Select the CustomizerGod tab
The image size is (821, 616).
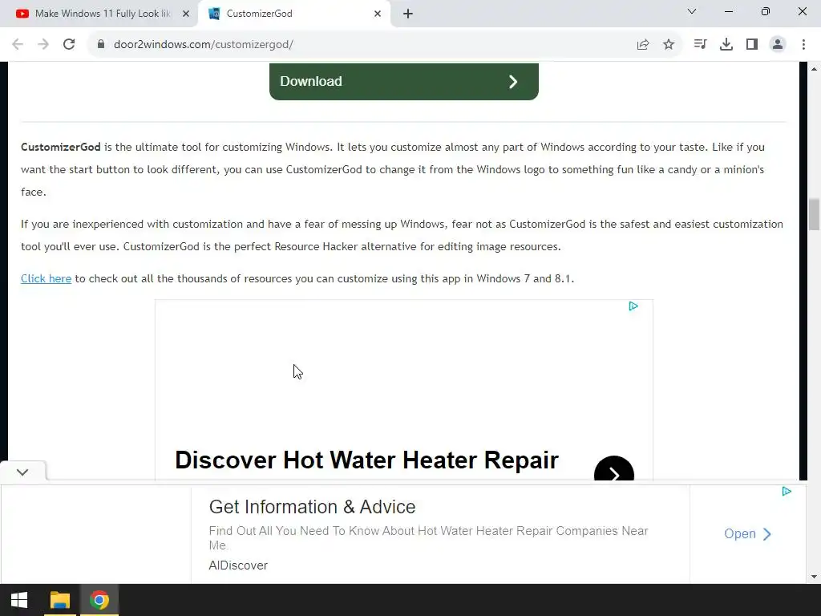pyautogui.click(x=295, y=14)
